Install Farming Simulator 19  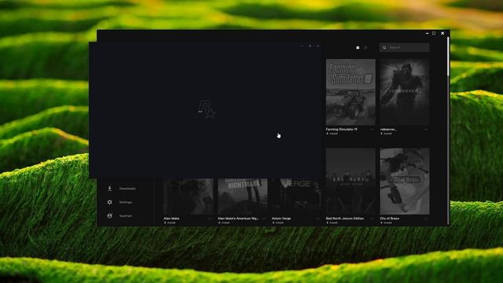click(x=332, y=134)
